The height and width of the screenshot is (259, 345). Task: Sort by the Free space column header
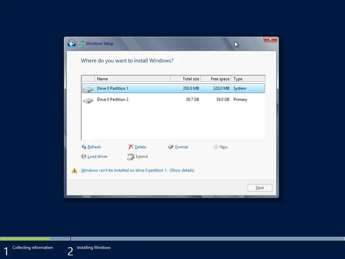coord(216,79)
